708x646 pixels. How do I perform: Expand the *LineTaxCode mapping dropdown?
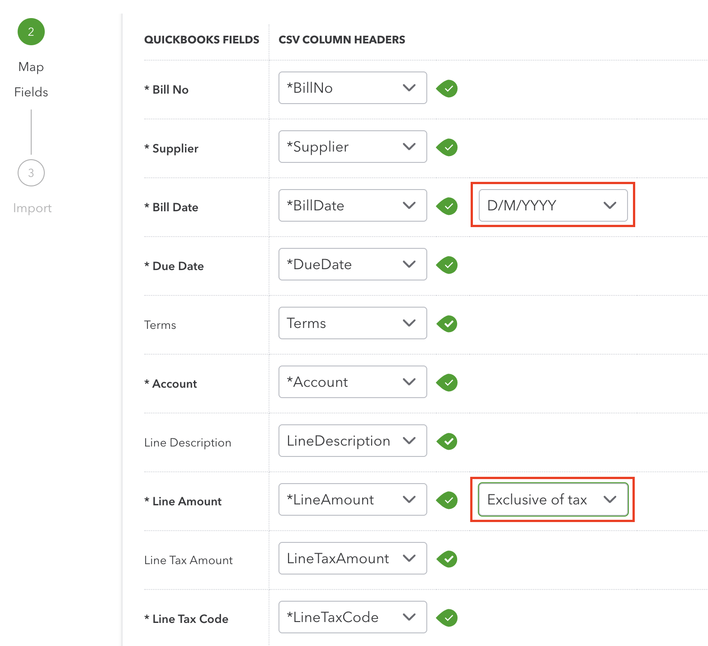(x=352, y=617)
